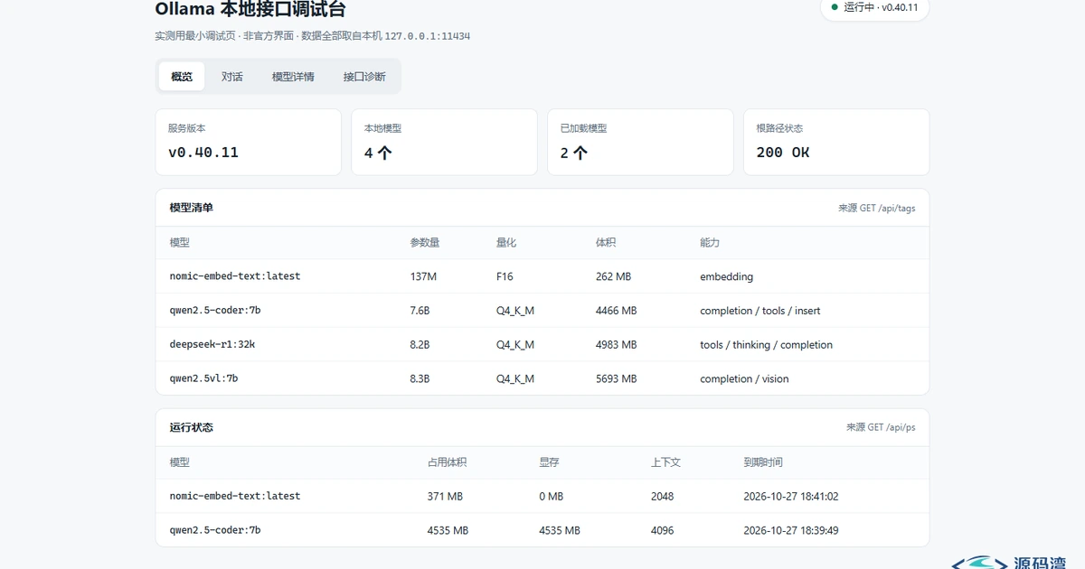This screenshot has width=1085, height=569.
Task: Switch to the 概览 tab
Action: coord(182,77)
